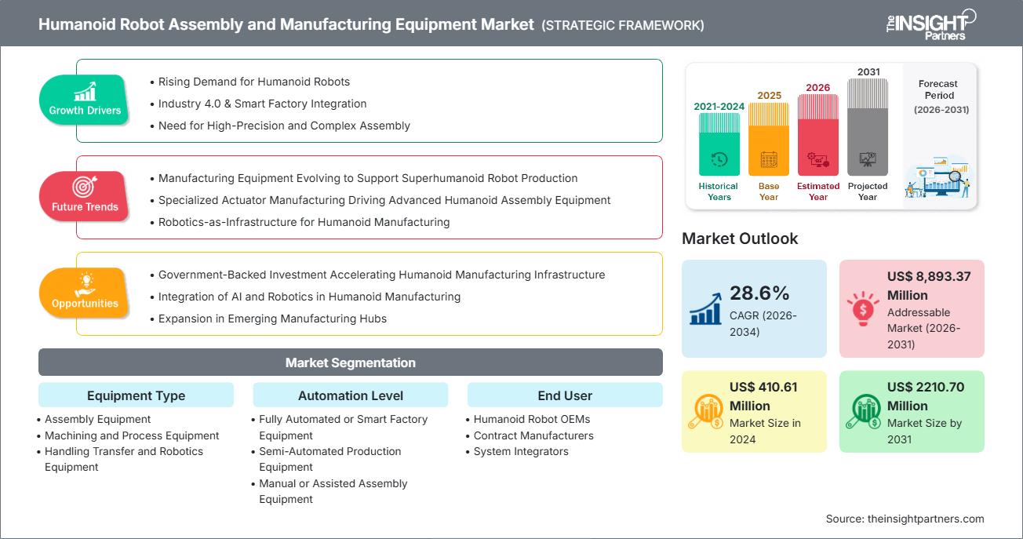
Task: Select the Projected Year presentation icon
Action: tap(868, 158)
